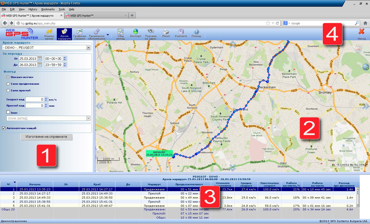370x224 pixels.
Task: Go forward with the browser forward arrow
Action: [11, 23]
